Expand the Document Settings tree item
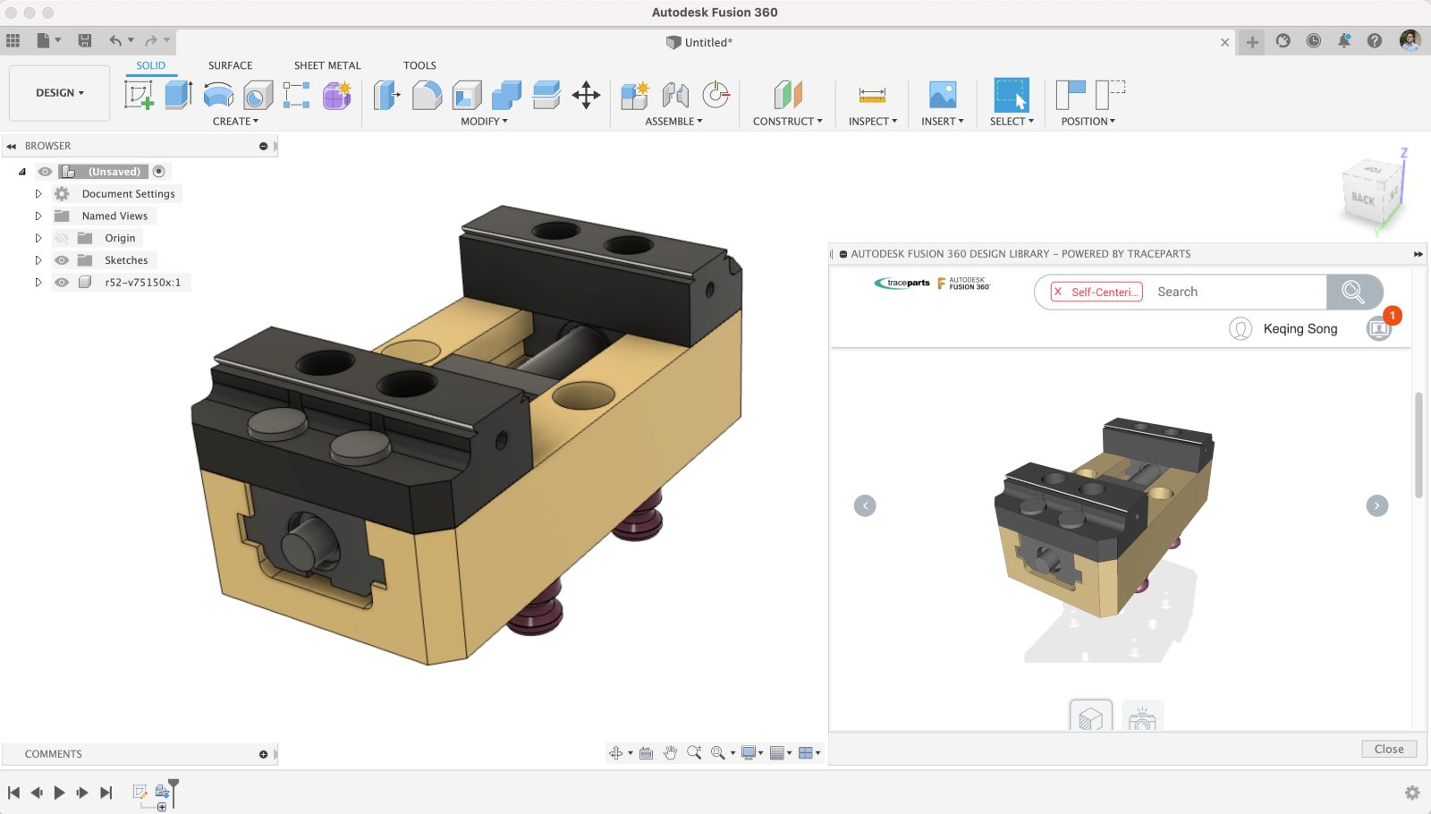This screenshot has width=1431, height=814. tap(38, 193)
